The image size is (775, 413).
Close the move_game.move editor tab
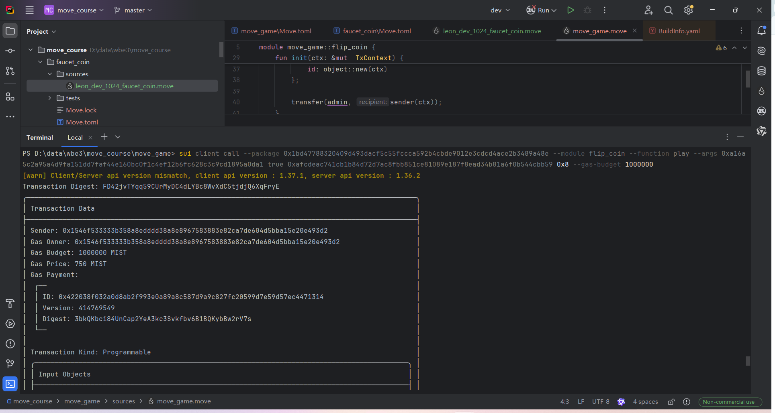coord(635,31)
